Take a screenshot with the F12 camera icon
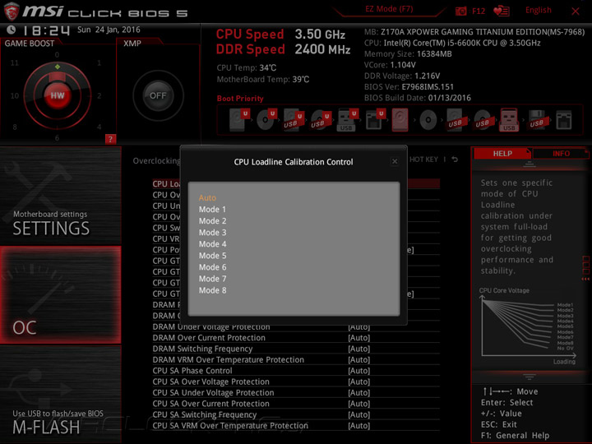This screenshot has width=592, height=444. click(461, 11)
